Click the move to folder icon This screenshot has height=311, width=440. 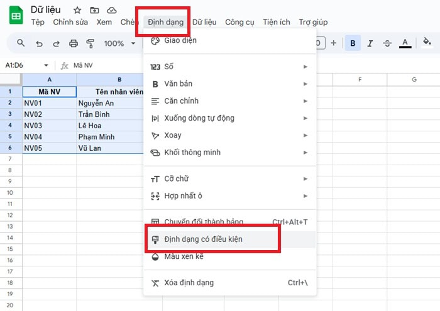(94, 10)
